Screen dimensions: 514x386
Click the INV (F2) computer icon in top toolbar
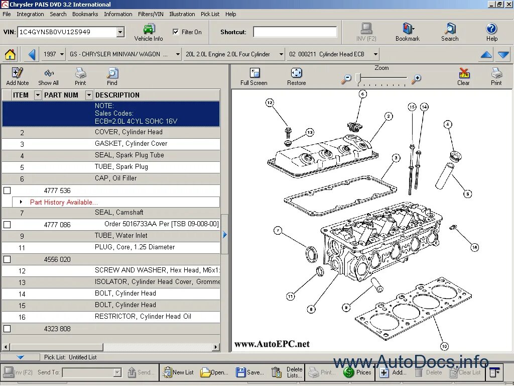[x=366, y=32]
